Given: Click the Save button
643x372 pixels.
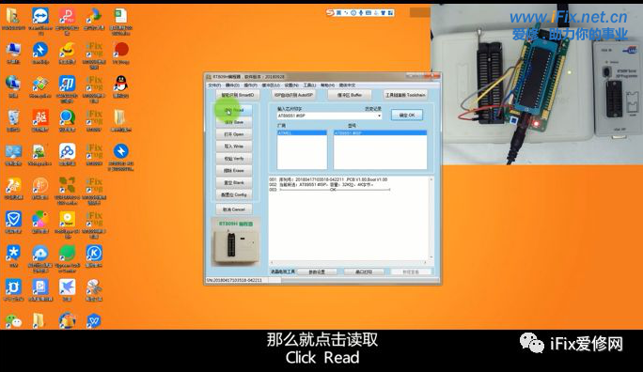Looking at the screenshot, I should (x=234, y=122).
